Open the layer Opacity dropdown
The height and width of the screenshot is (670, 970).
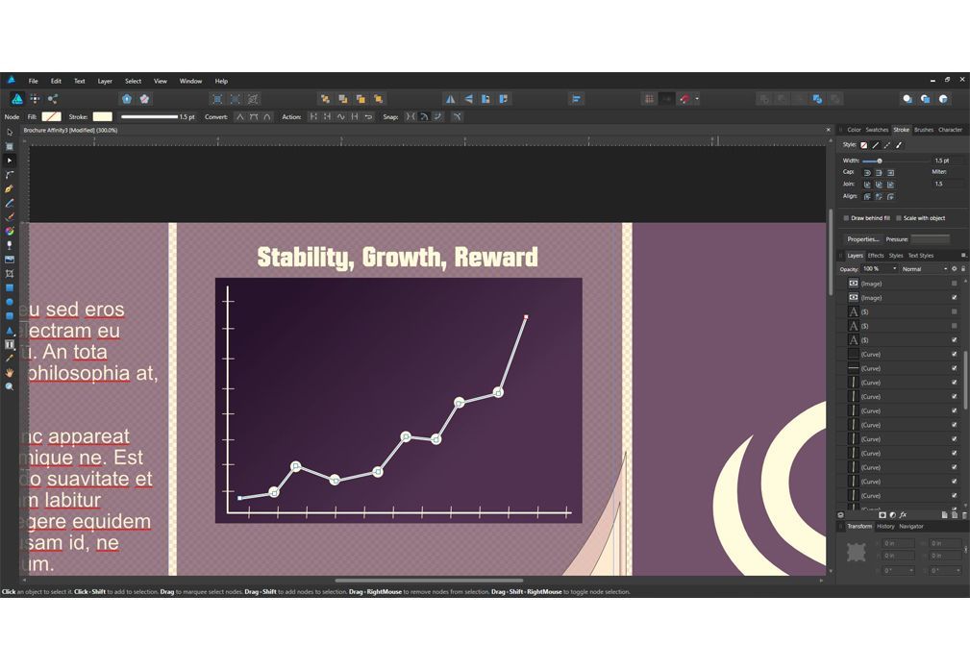click(894, 269)
